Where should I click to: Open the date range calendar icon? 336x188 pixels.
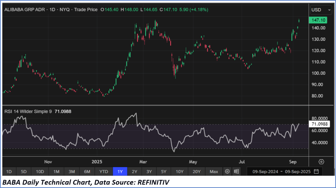click(x=316, y=172)
